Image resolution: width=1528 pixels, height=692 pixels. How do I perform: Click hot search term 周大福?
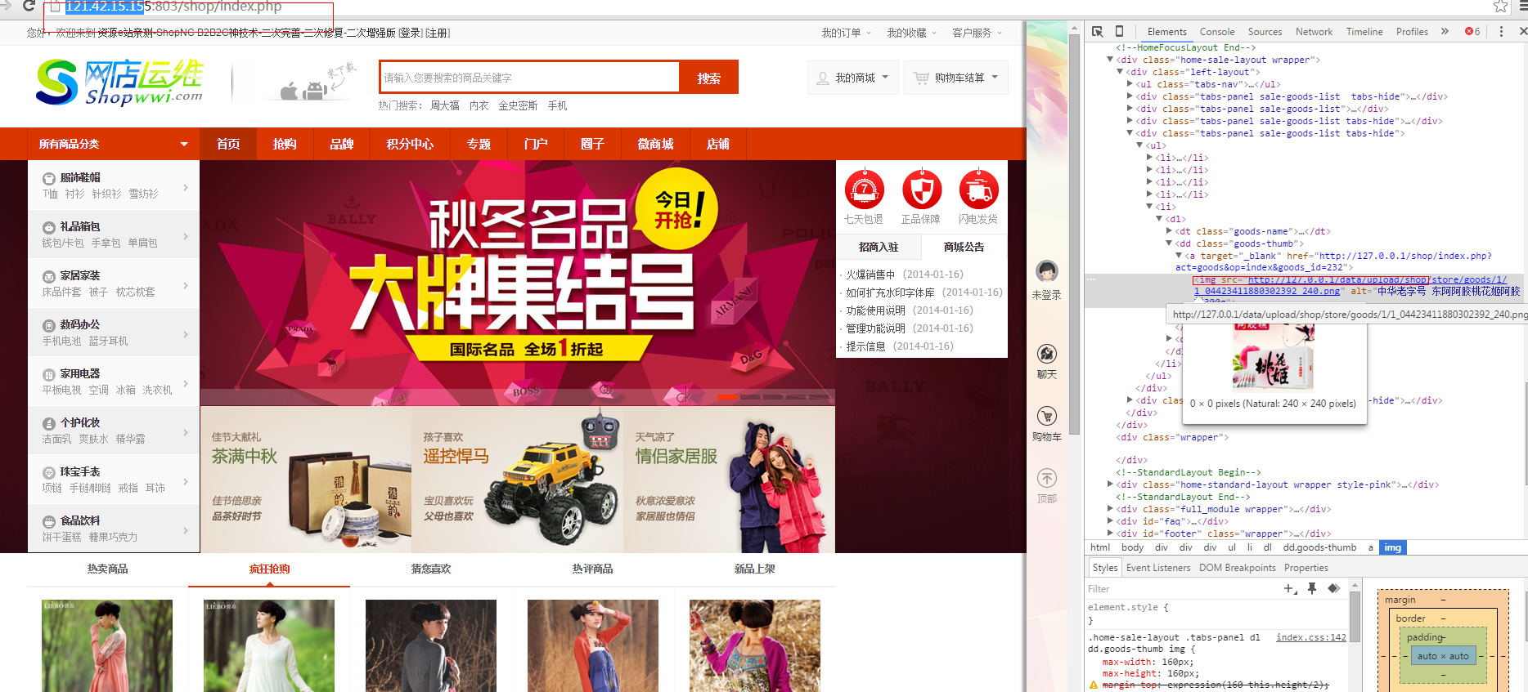pos(445,105)
